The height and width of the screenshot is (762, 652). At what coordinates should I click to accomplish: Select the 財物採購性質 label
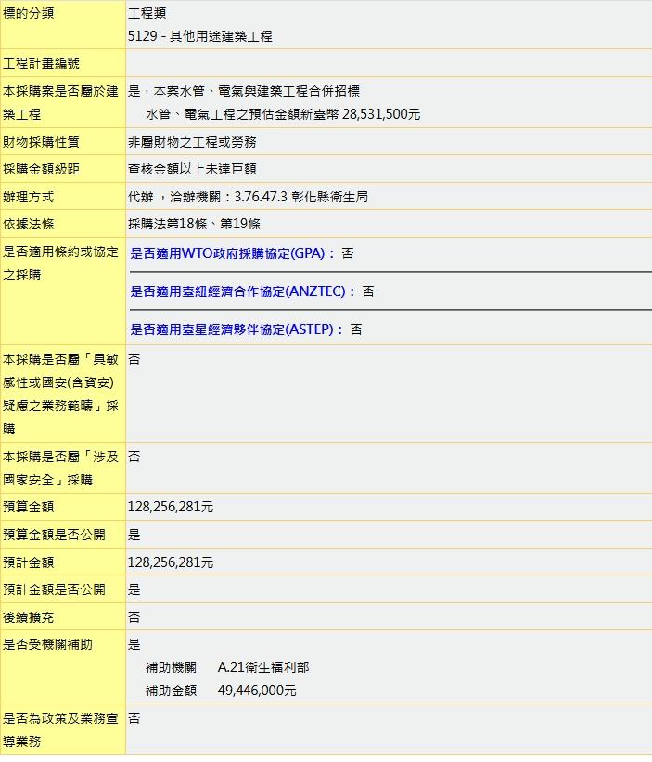pyautogui.click(x=41, y=142)
